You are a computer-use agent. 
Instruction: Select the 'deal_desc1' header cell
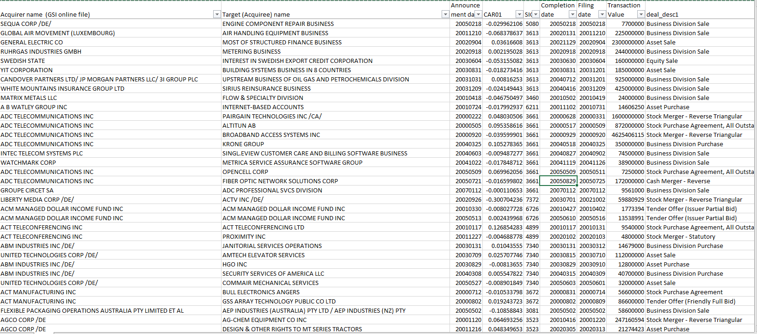point(700,10)
